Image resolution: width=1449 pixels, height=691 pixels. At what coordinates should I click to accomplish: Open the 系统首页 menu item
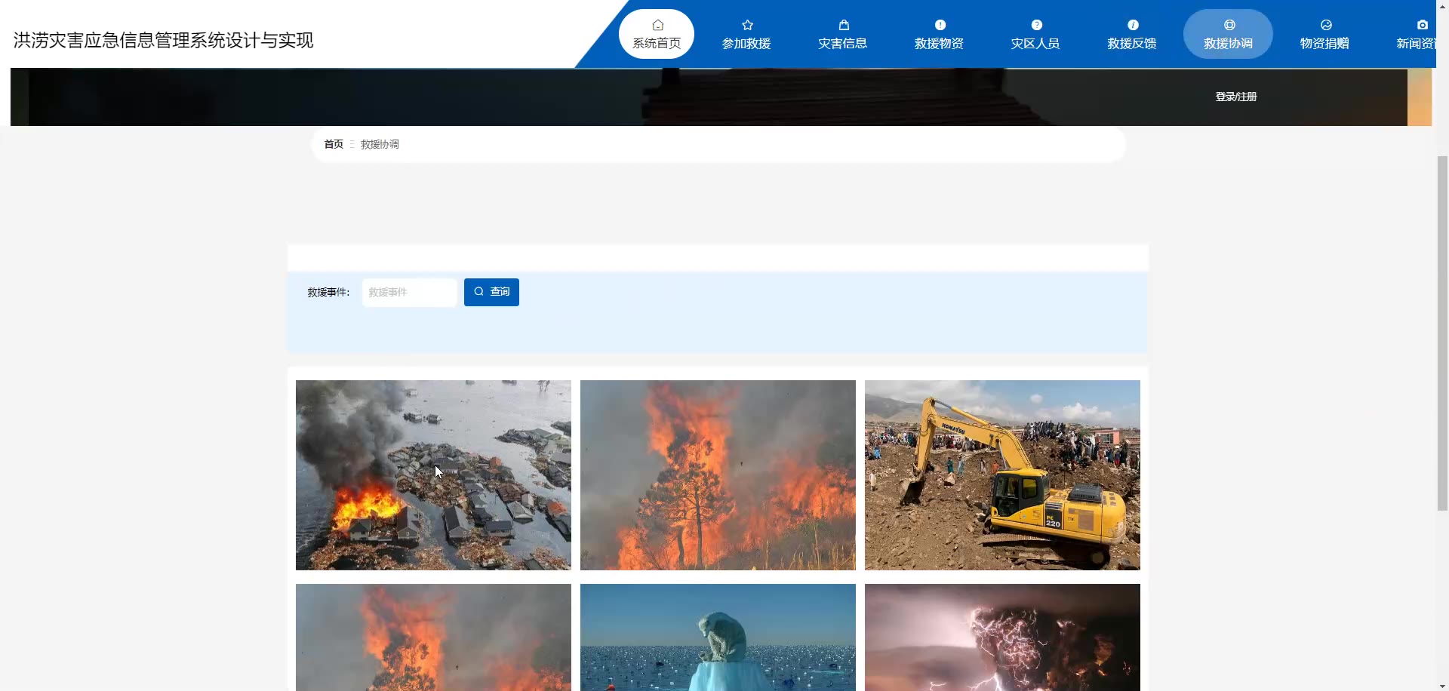pyautogui.click(x=657, y=34)
